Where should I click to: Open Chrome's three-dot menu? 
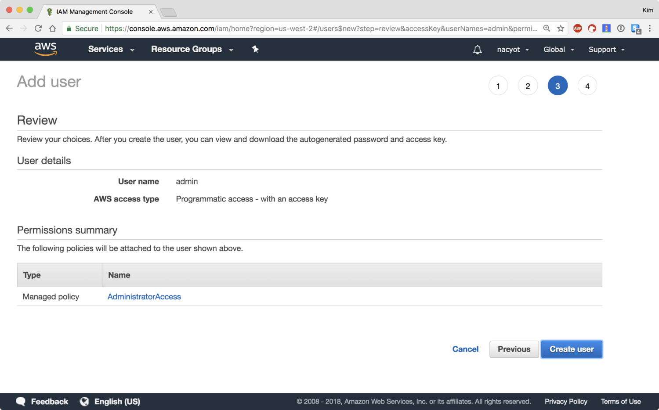click(649, 29)
